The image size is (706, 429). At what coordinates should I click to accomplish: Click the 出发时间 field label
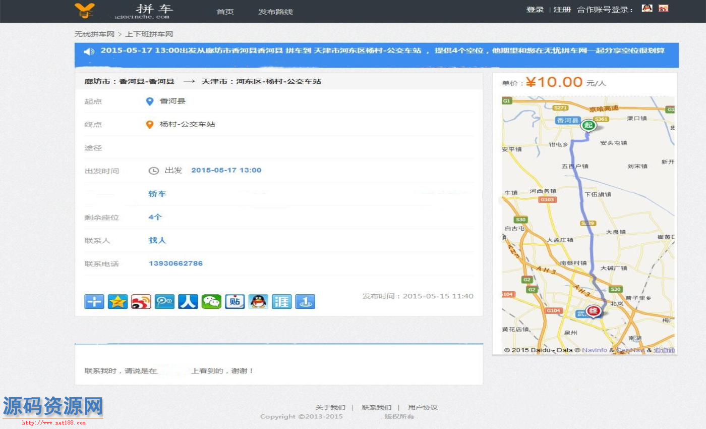pyautogui.click(x=102, y=171)
